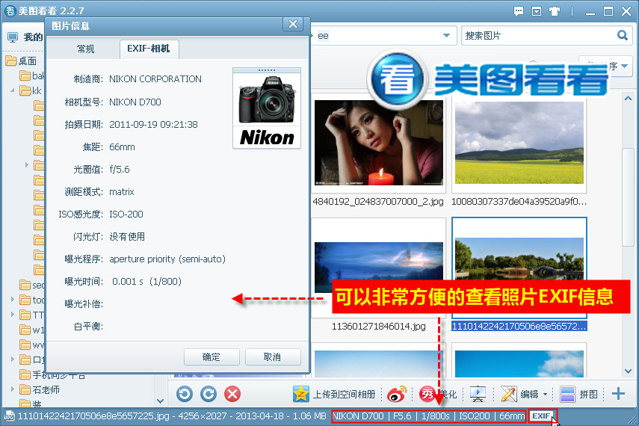This screenshot has width=639, height=426.
Task: Click thumbnail pane vertical scrollbar thumb
Action: [628, 197]
